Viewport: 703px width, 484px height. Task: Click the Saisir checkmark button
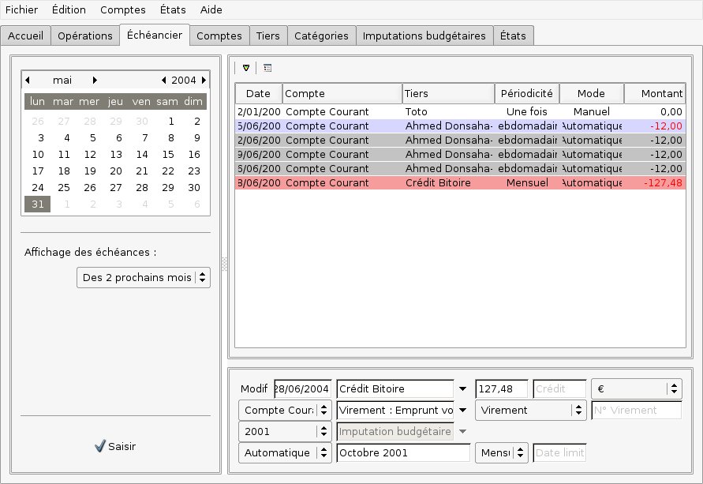point(115,446)
